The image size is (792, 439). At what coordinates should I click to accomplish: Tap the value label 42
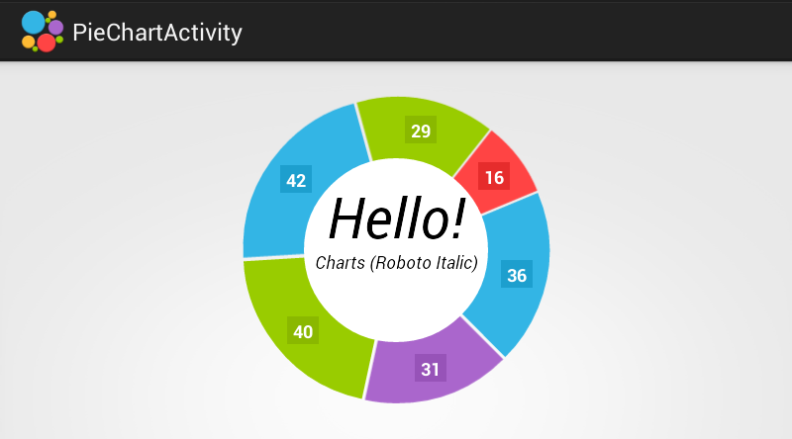click(296, 180)
